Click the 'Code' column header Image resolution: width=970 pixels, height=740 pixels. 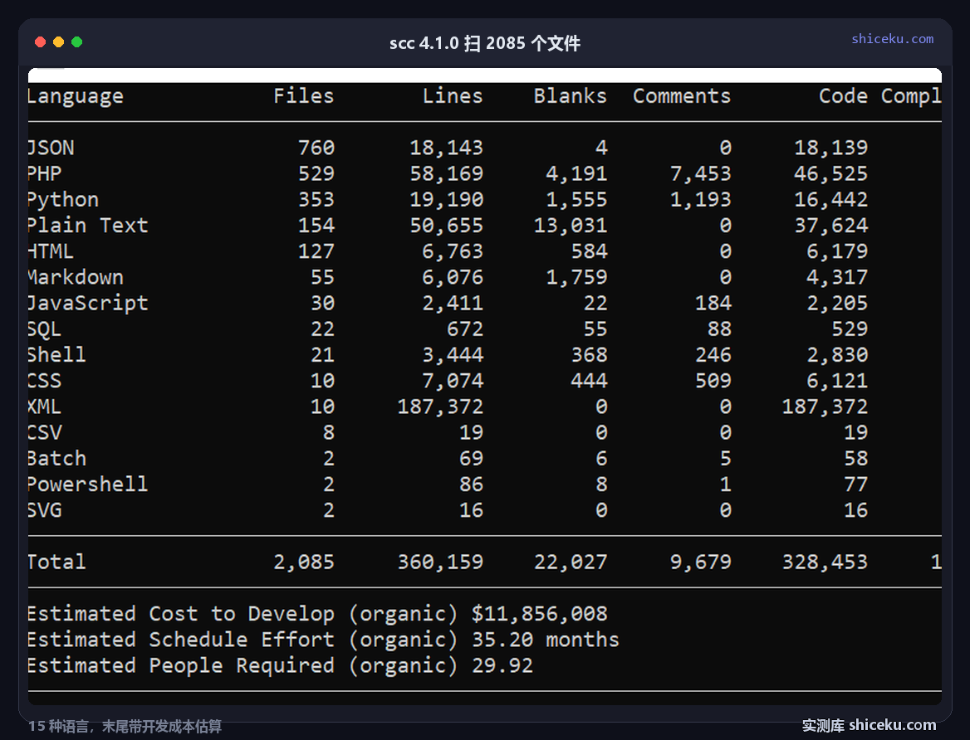843,96
